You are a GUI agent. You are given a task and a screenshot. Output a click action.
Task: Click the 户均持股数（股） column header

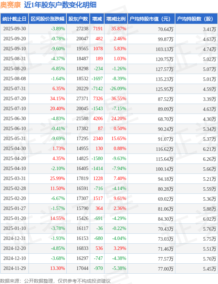196,19
